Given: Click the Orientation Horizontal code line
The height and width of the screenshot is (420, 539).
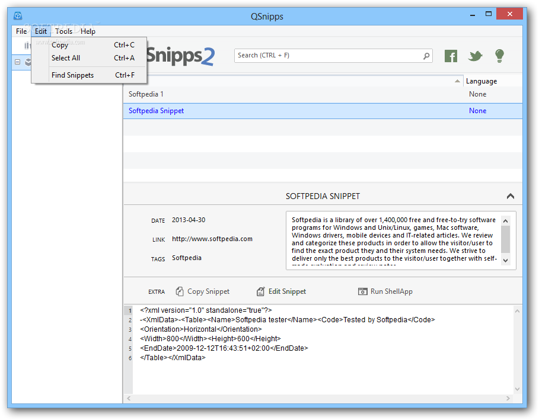Looking at the screenshot, I should coord(201,329).
